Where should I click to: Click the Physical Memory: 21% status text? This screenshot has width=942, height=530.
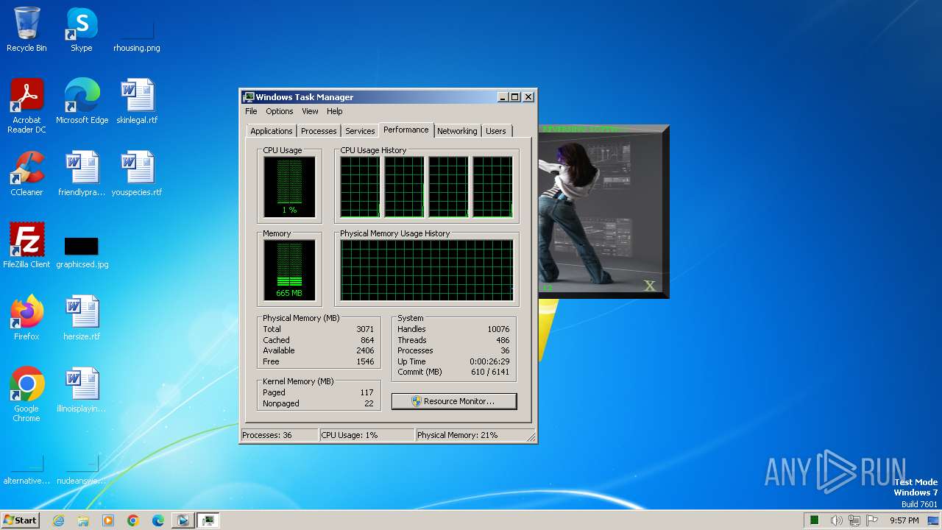457,435
